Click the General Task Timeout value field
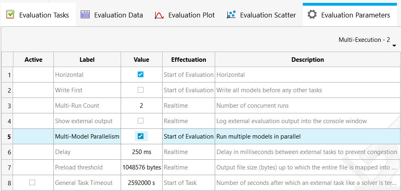 pyautogui.click(x=141, y=183)
